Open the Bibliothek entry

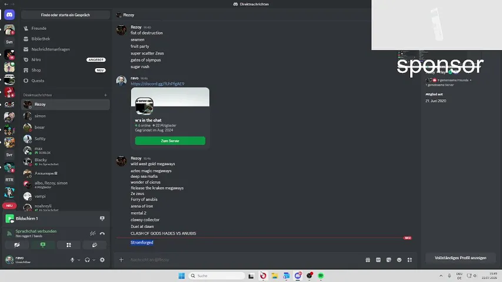tap(65, 39)
